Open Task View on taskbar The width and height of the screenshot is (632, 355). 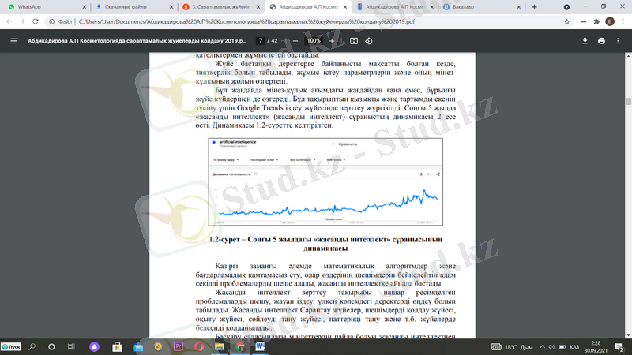click(x=71, y=346)
